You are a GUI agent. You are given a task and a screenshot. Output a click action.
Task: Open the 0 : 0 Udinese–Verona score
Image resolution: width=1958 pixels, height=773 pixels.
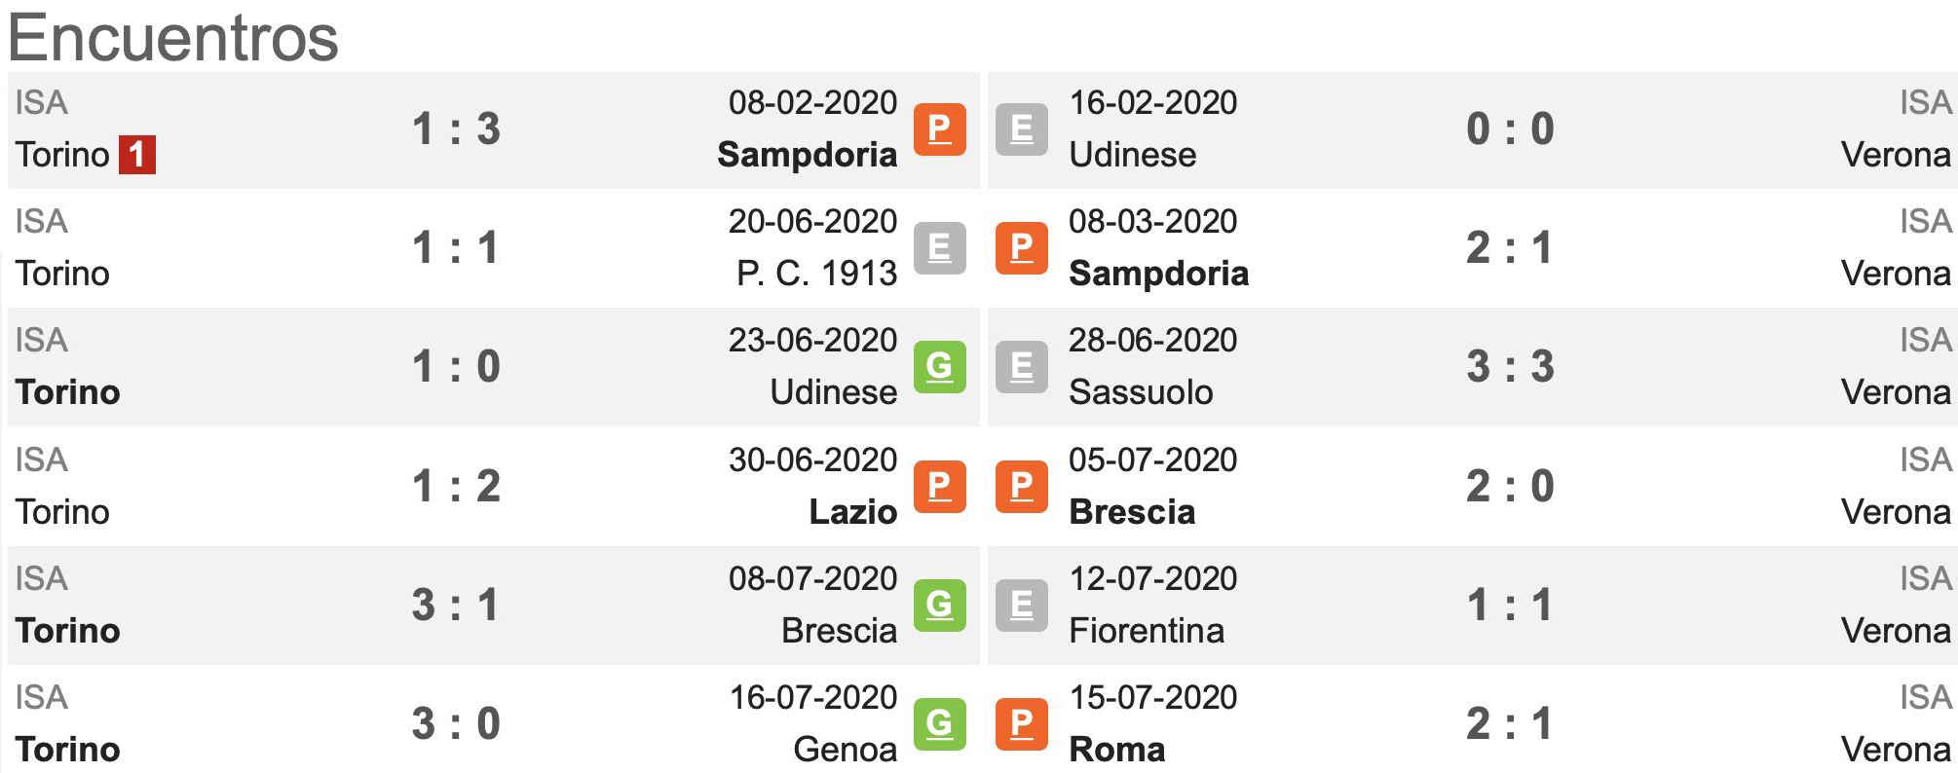1510,129
